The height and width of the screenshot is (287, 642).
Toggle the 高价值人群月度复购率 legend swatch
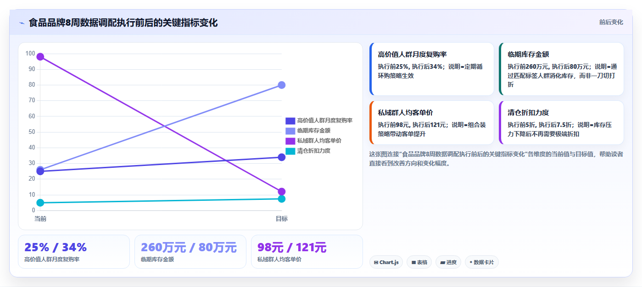point(290,121)
